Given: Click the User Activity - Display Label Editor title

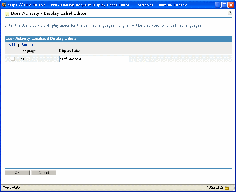Looking at the screenshot, I should coord(49,13).
